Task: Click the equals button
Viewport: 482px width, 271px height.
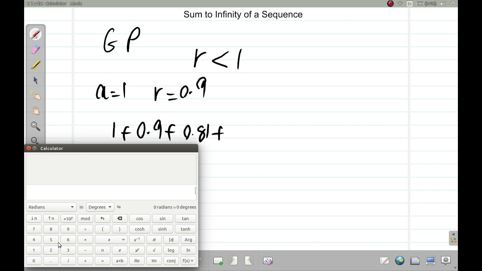Action: [x=102, y=260]
